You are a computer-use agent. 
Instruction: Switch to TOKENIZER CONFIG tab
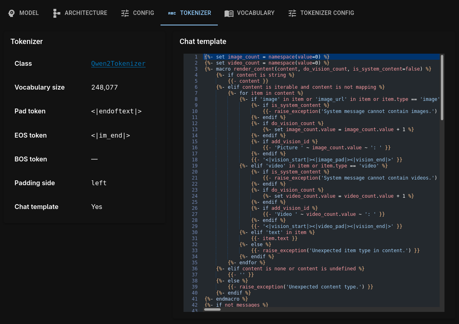tap(321, 13)
